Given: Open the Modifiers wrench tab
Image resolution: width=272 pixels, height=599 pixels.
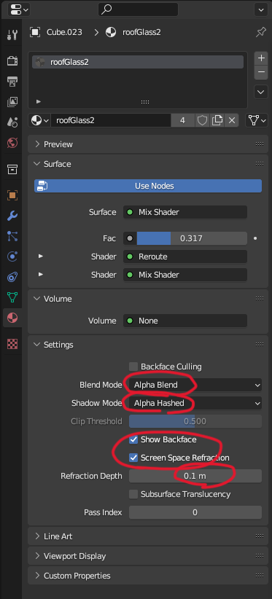Looking at the screenshot, I should pyautogui.click(x=12, y=216).
